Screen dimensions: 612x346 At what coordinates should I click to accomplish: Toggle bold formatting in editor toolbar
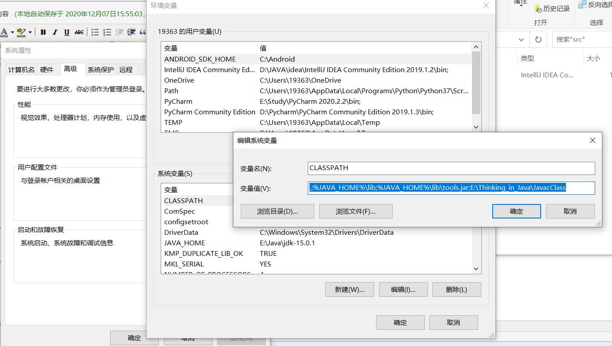(43, 32)
